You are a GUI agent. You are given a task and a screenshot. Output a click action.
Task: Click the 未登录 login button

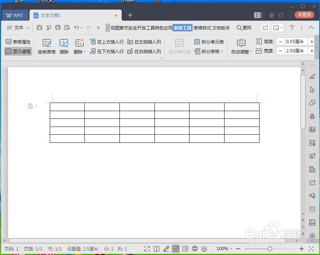point(304,15)
